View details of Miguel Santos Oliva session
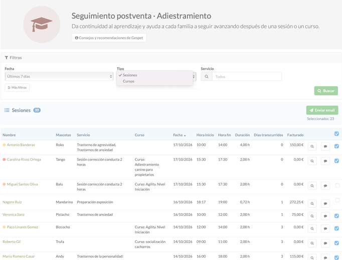 tap(312, 186)
